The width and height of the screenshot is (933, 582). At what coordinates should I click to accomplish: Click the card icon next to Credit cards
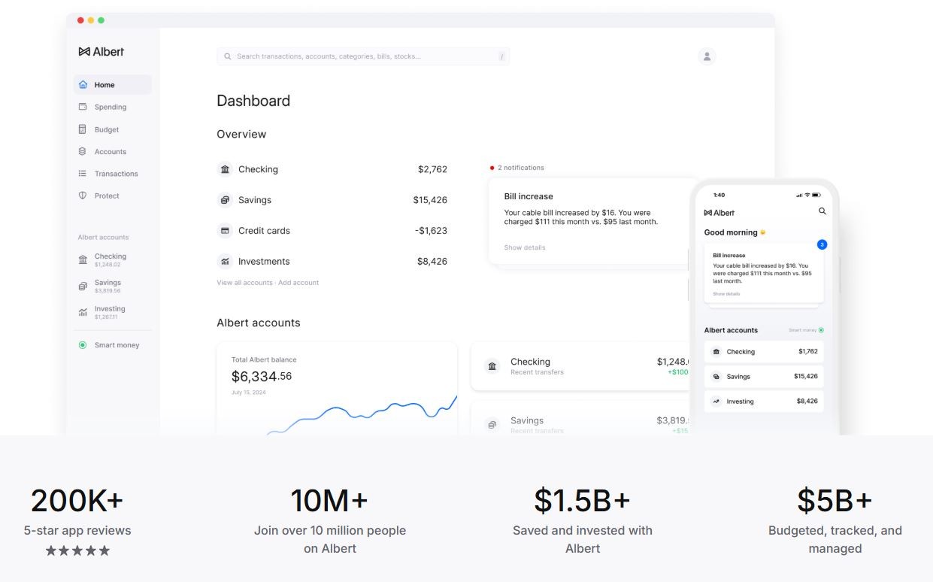[225, 231]
